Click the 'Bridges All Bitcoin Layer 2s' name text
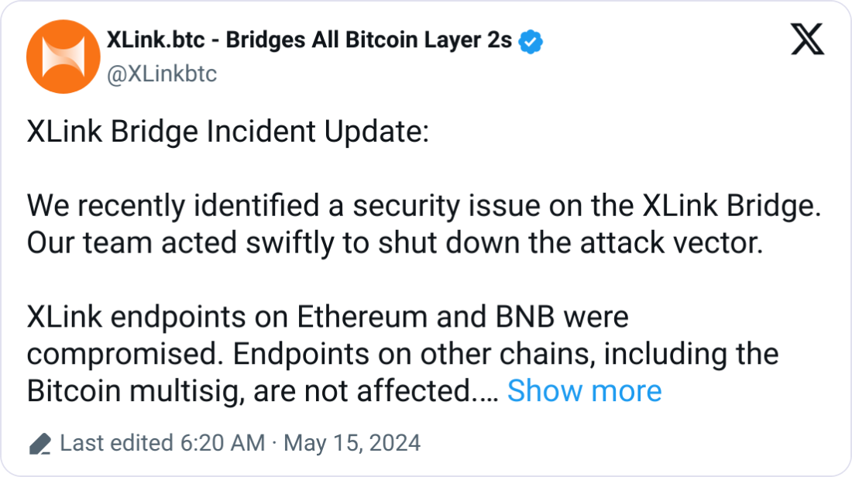This screenshot has height=477, width=852. click(369, 41)
